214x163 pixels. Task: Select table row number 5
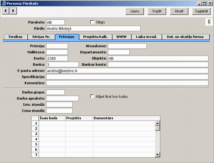(35, 144)
